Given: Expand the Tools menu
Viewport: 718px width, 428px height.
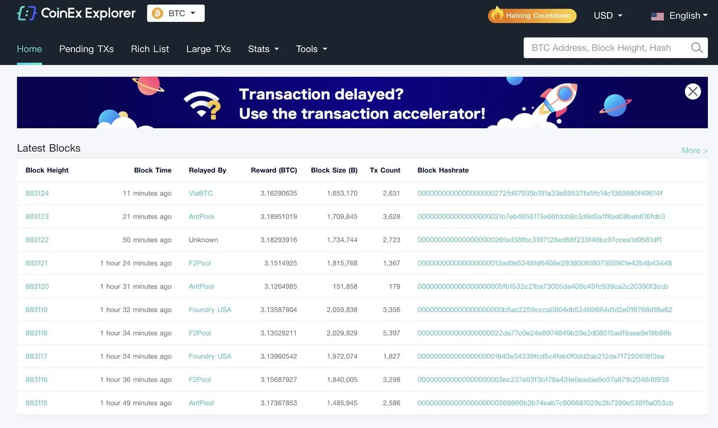Looking at the screenshot, I should [x=311, y=49].
